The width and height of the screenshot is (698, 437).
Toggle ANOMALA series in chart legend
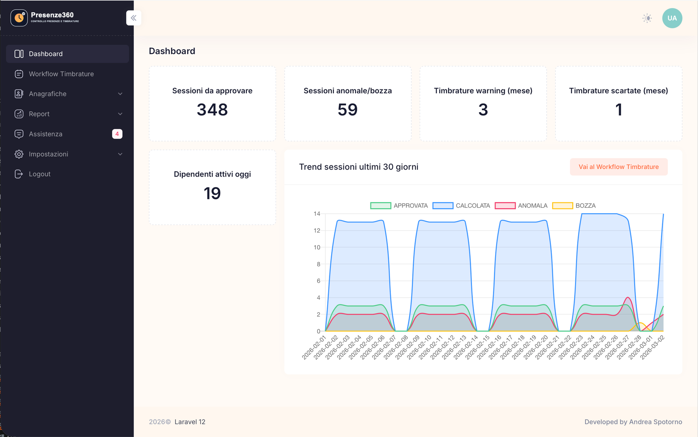coord(521,206)
